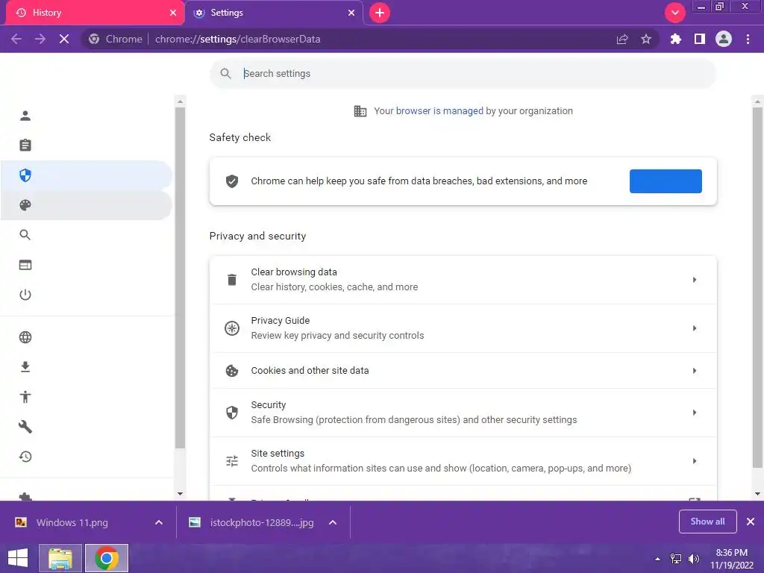Click the address bar URL text
Viewport: 764px width, 573px height.
[x=238, y=39]
